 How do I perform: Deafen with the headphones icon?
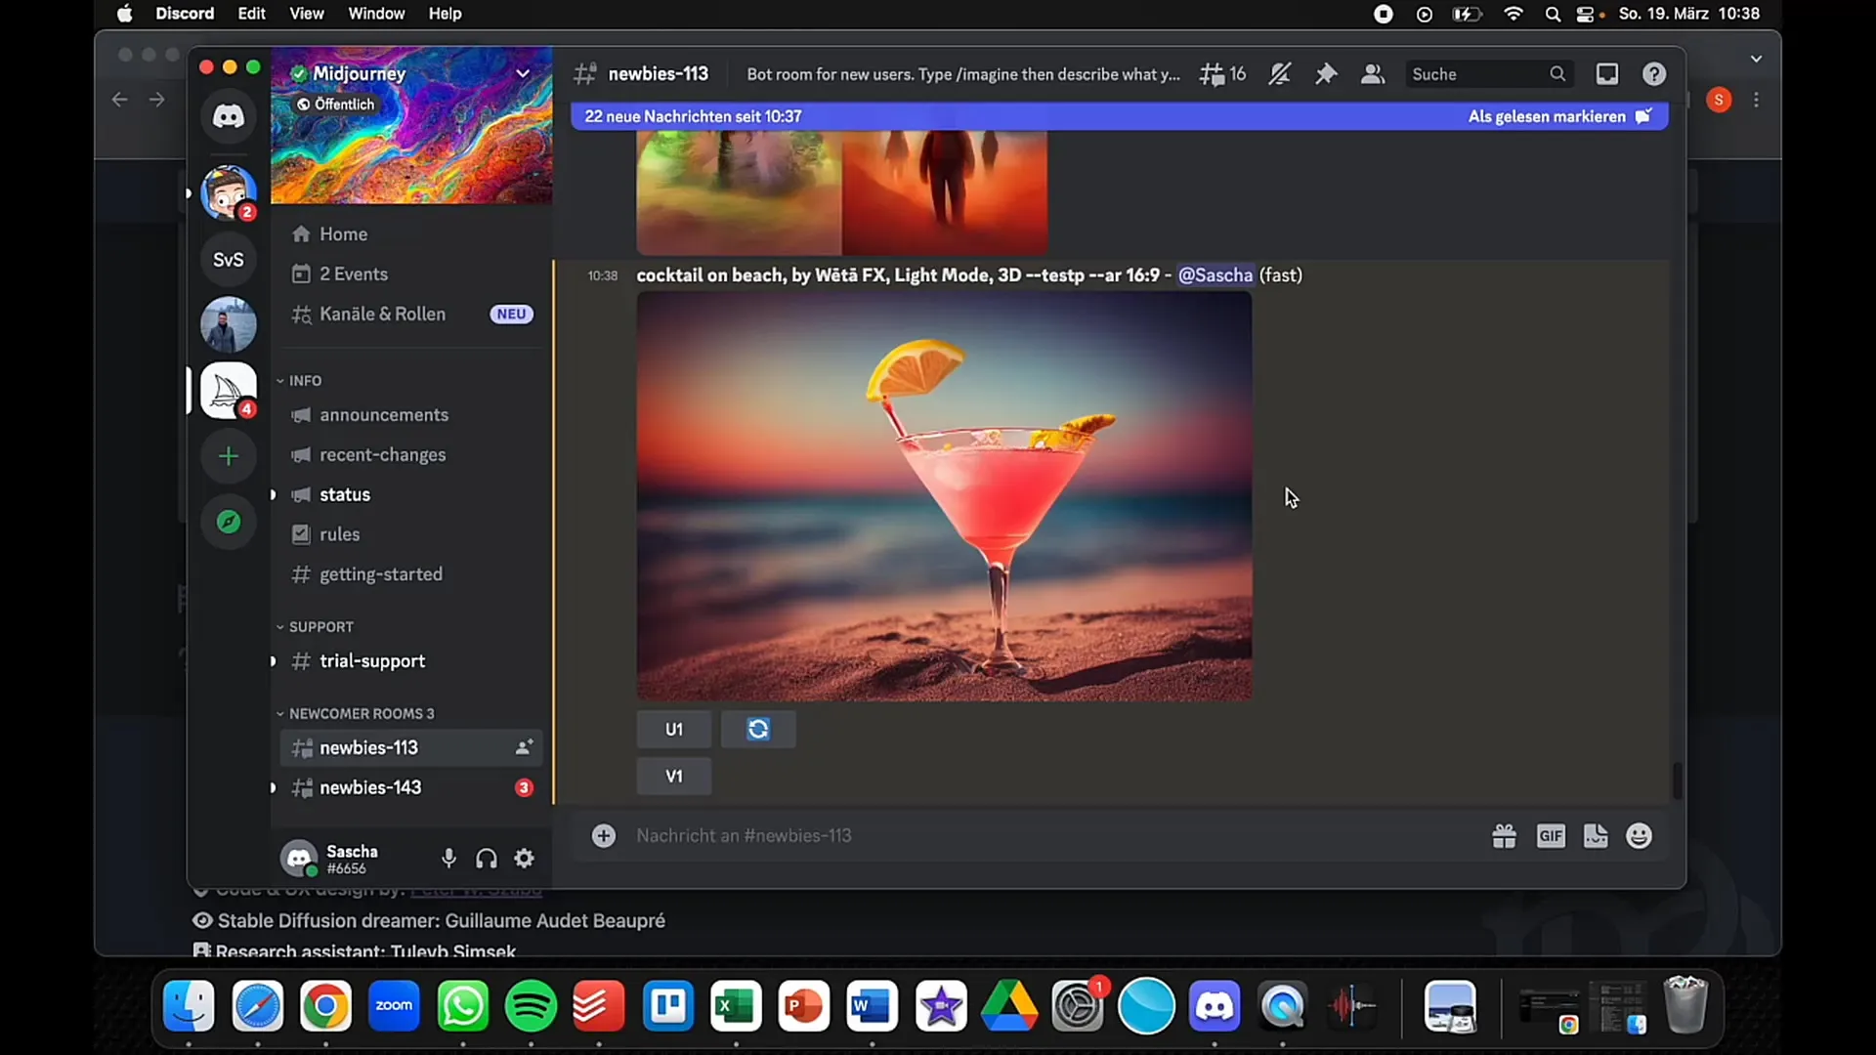click(487, 859)
